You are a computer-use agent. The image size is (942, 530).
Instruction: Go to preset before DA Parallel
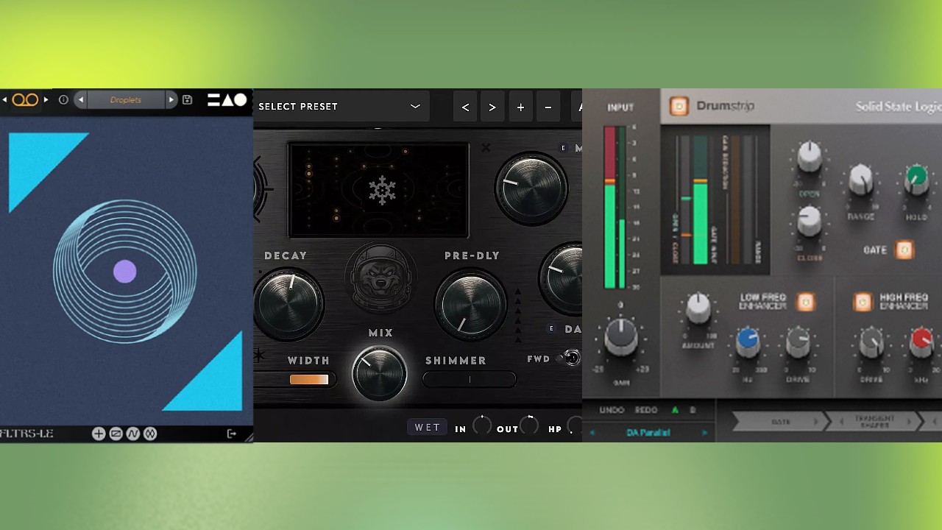point(592,433)
